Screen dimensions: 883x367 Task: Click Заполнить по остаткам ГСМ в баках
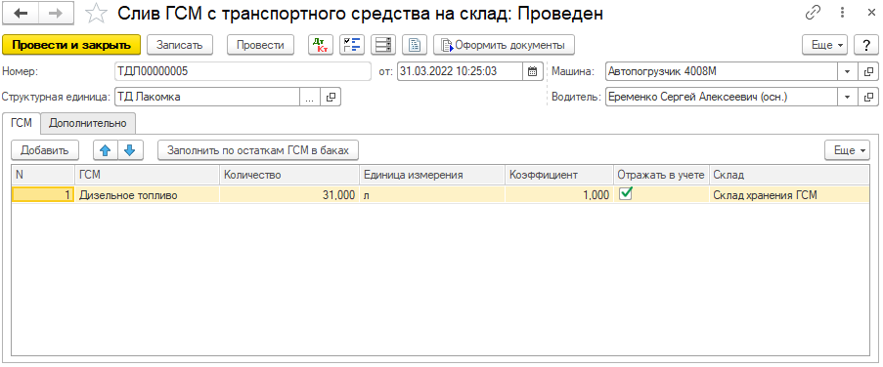[x=258, y=150]
